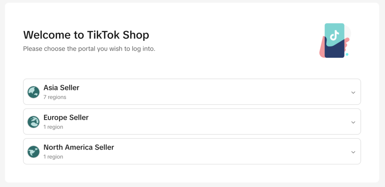385x187 pixels.
Task: Click "1 region" under North America Seller
Action: (x=53, y=157)
